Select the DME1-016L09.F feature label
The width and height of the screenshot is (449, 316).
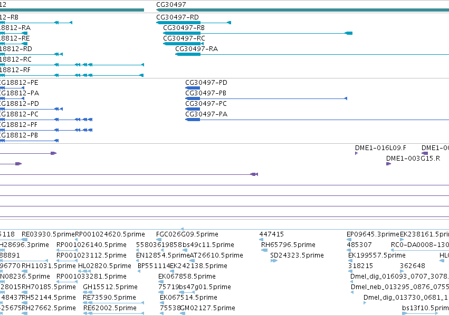380,148
